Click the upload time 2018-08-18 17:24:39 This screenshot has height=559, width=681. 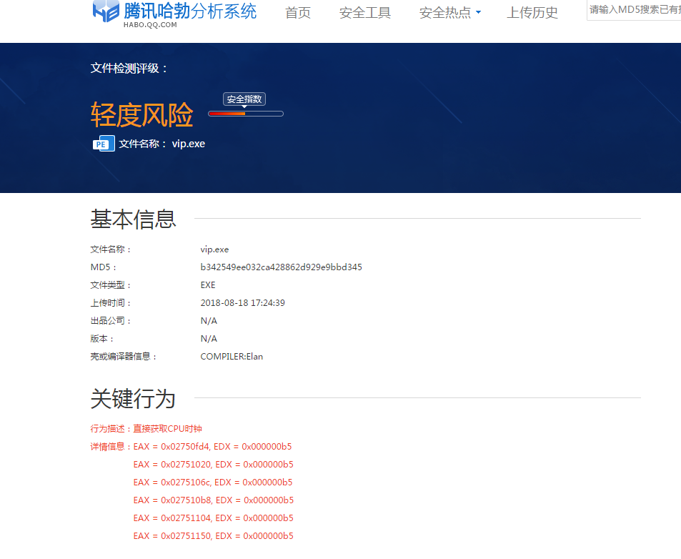[242, 303]
